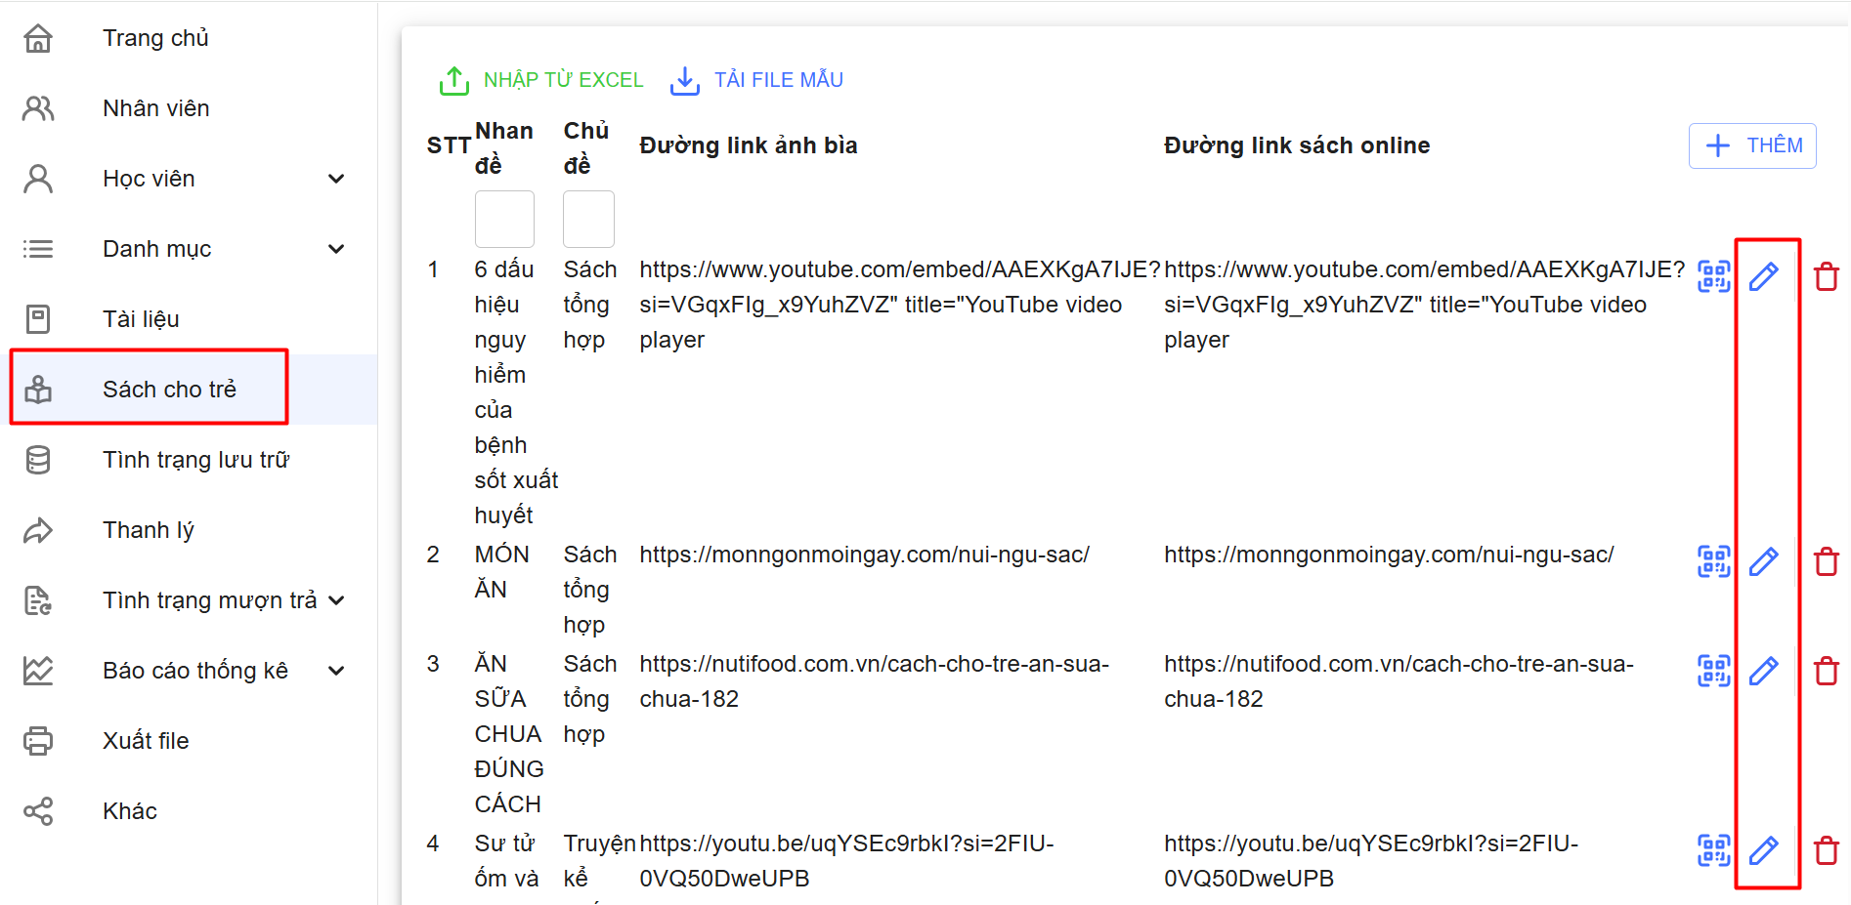Viewport: 1851px width, 905px height.
Task: Go to the Tài liệu section
Action: tap(141, 319)
